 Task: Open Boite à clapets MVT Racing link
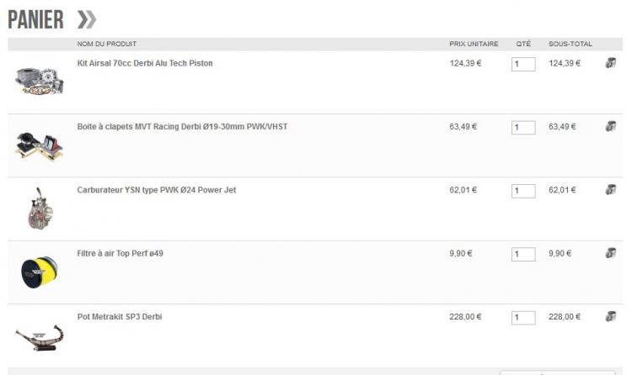(x=182, y=126)
